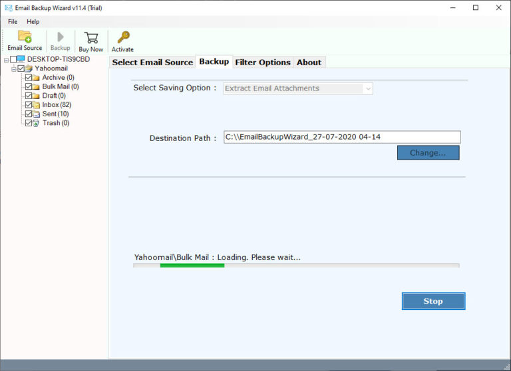Click the Backup play arrow icon
Viewport: 511px width, 371px height.
(61, 37)
